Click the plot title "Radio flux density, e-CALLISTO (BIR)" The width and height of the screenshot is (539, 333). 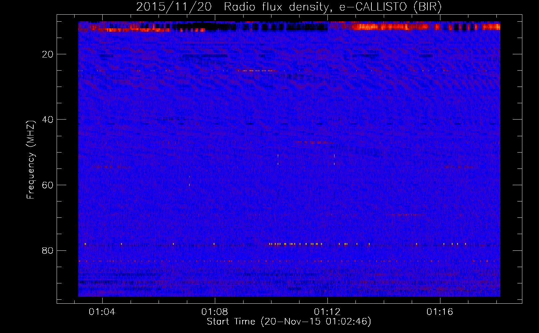coord(333,7)
